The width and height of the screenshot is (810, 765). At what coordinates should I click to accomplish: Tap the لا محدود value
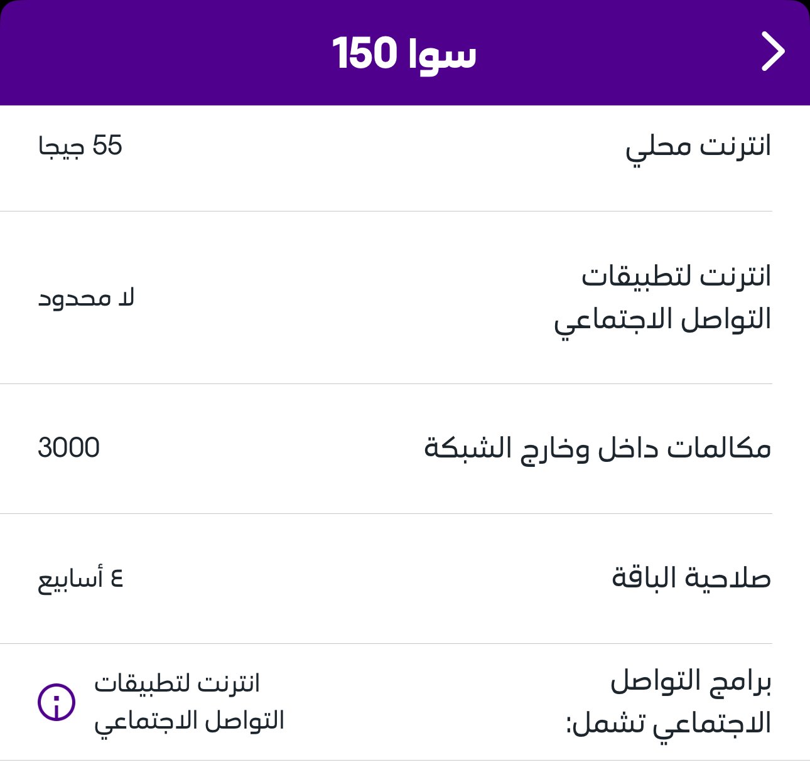pyautogui.click(x=86, y=298)
